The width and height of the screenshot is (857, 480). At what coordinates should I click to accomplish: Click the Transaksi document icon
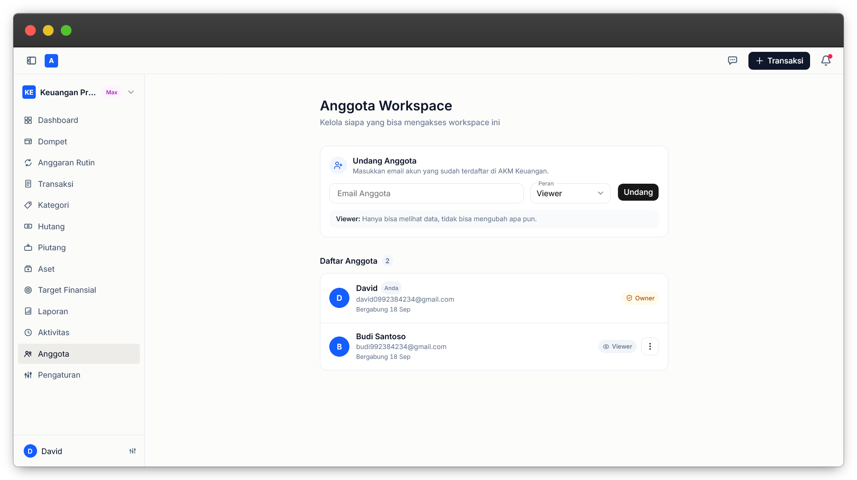28,184
